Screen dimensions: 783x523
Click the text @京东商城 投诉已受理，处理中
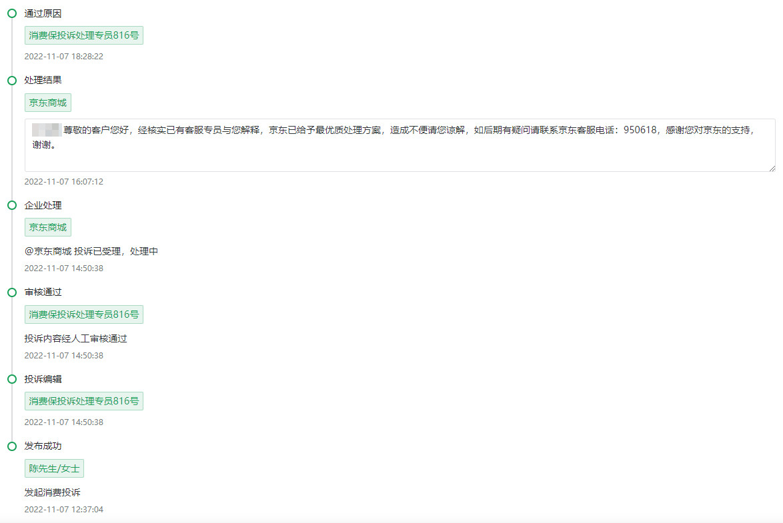[91, 252]
